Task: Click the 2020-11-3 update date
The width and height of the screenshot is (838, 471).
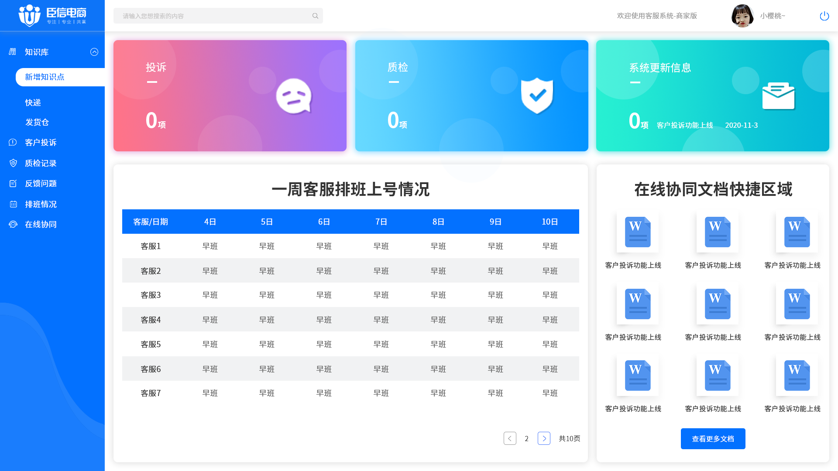Action: (x=742, y=125)
